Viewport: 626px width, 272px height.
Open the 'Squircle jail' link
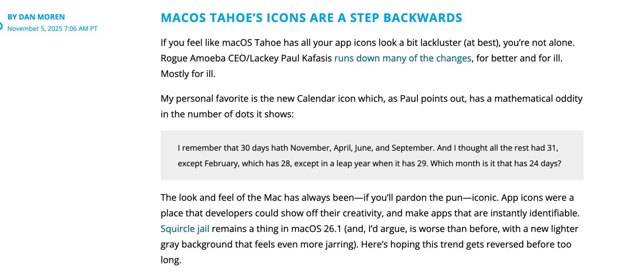coord(185,229)
